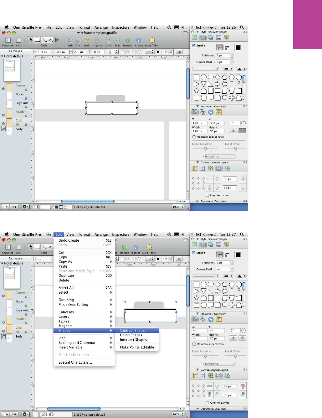322x418 pixels.
Task: Pick the Shape drawing tool in upper window
Action: [x=37, y=40]
